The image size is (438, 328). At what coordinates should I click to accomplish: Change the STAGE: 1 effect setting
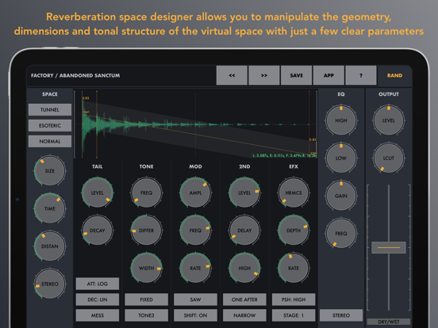pyautogui.click(x=294, y=315)
